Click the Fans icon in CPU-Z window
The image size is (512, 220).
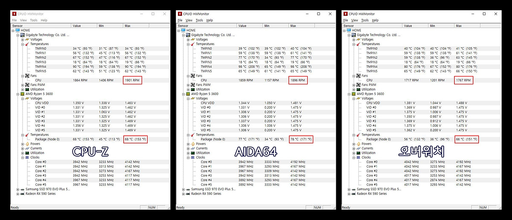point(26,75)
